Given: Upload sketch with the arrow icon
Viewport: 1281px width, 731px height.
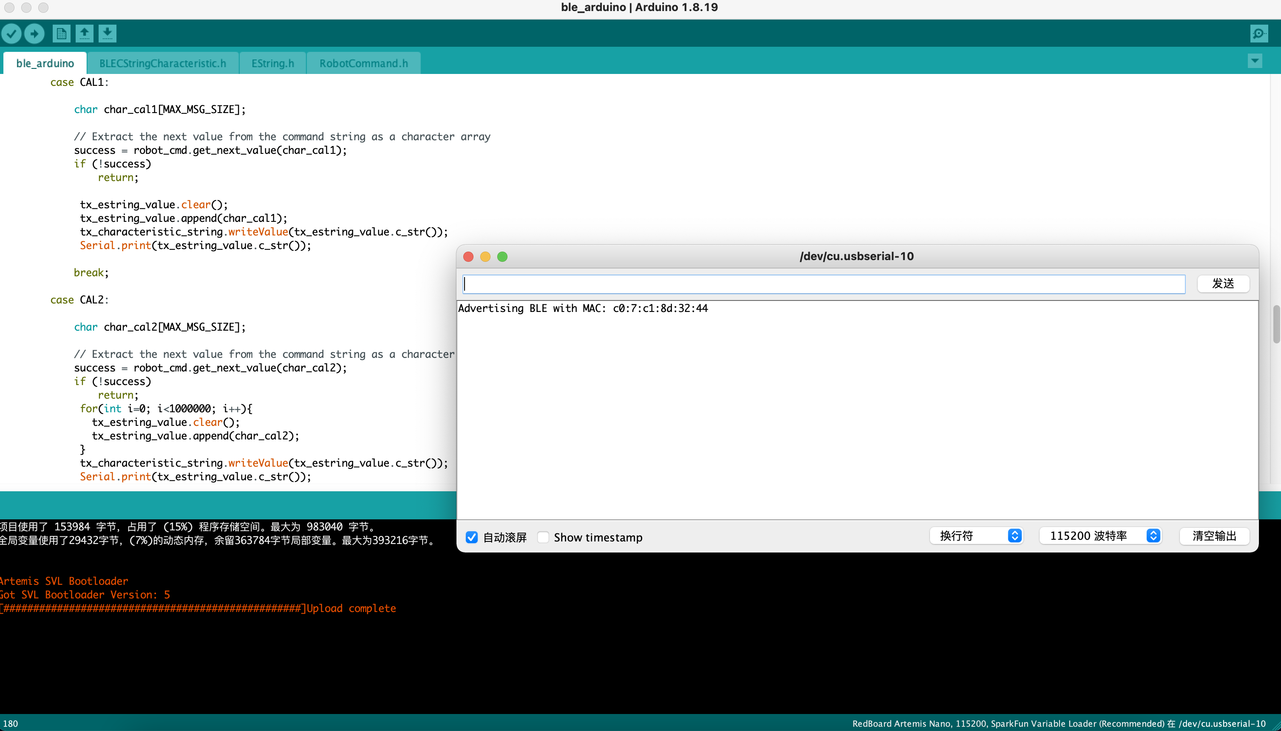Looking at the screenshot, I should pyautogui.click(x=34, y=34).
